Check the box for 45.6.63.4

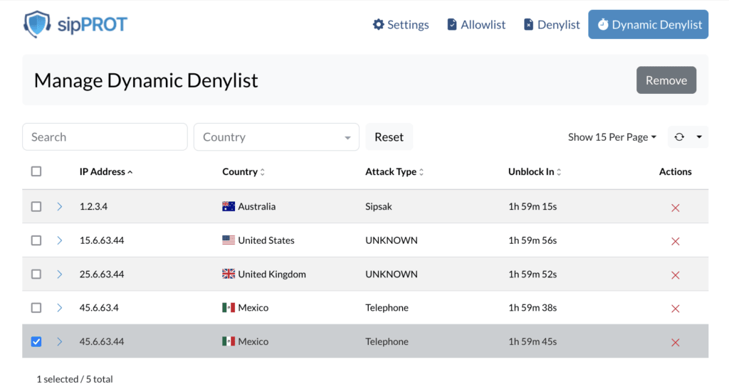click(x=36, y=308)
